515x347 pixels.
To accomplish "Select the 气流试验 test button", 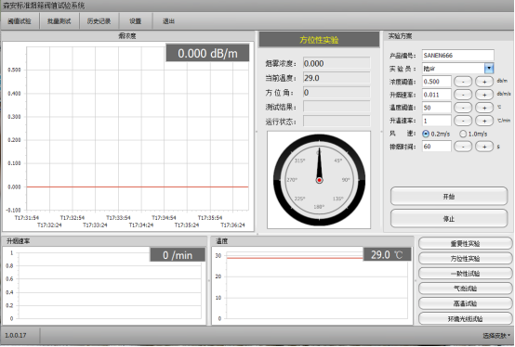I will (465, 289).
